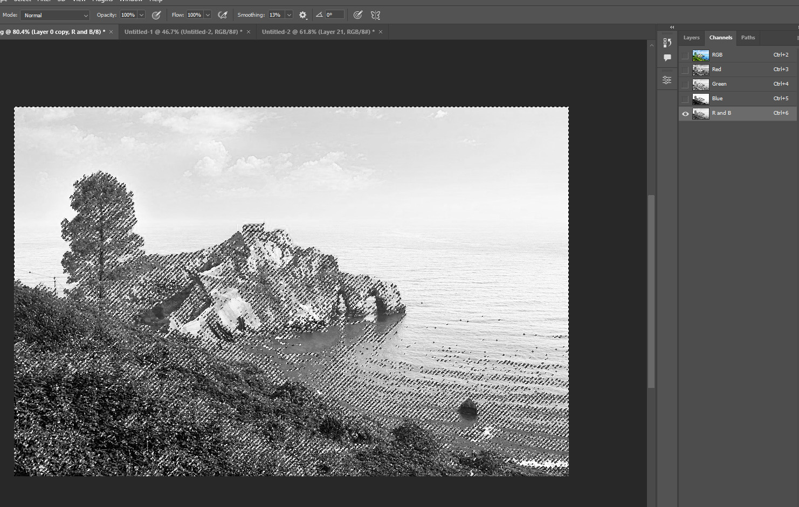Expand the Smoothing slider dropdown arrow
This screenshot has width=799, height=507.
point(289,15)
